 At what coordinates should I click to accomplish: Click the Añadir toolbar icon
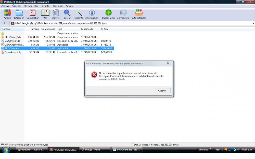[7, 13]
